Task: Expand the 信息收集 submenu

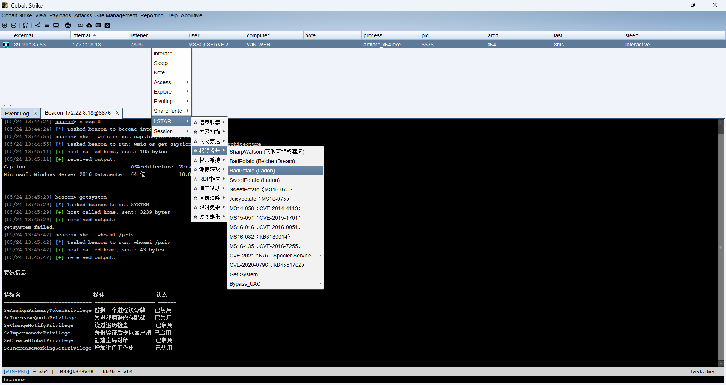Action: pyautogui.click(x=209, y=122)
